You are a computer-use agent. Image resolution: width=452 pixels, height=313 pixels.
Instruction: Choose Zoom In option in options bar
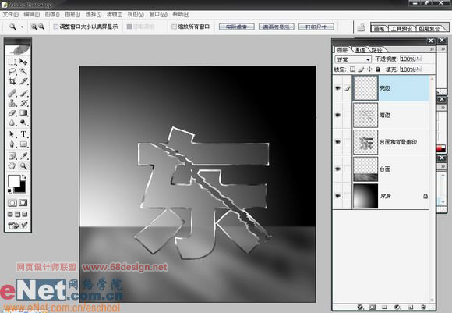34,27
